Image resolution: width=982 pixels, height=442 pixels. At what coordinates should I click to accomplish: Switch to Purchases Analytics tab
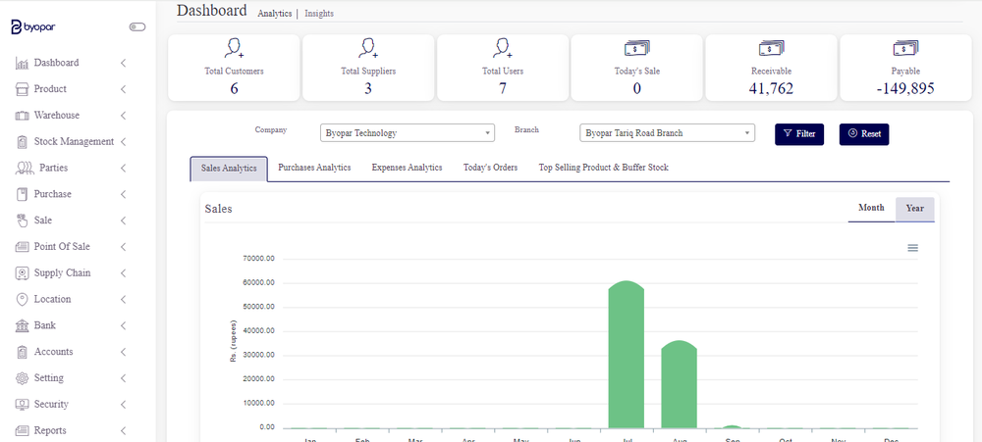[314, 169]
